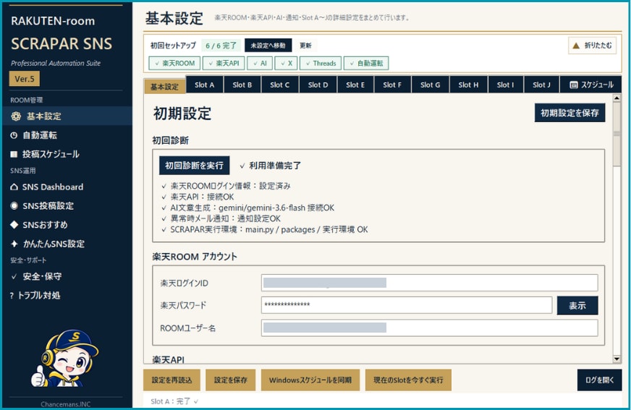Viewport: 631px width, 410px height.
Task: Click the sparkle icon next to かんたんSNS設定
Action: (x=14, y=244)
